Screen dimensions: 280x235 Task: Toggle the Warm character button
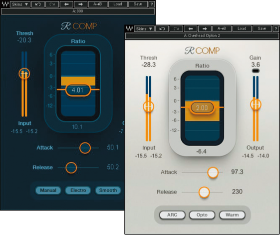[x=232, y=215]
